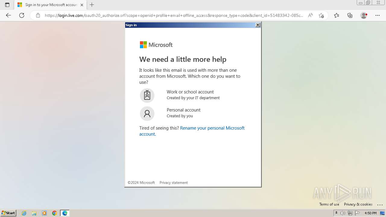View site information lock icon
The width and height of the screenshot is (386, 217).
point(38,15)
